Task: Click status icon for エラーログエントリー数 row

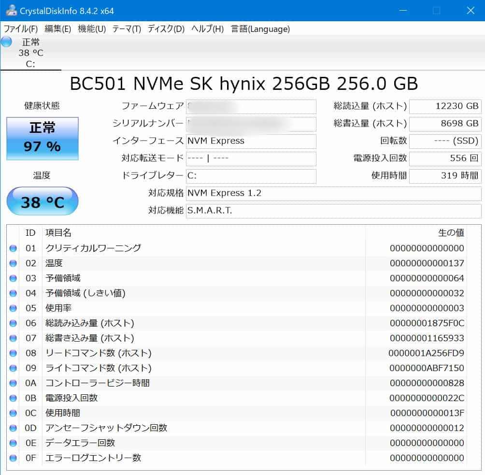Action: [x=13, y=458]
